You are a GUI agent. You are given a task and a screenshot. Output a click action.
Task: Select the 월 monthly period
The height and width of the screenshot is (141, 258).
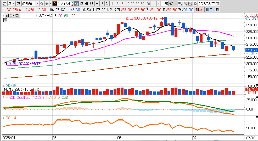[x=87, y=4]
